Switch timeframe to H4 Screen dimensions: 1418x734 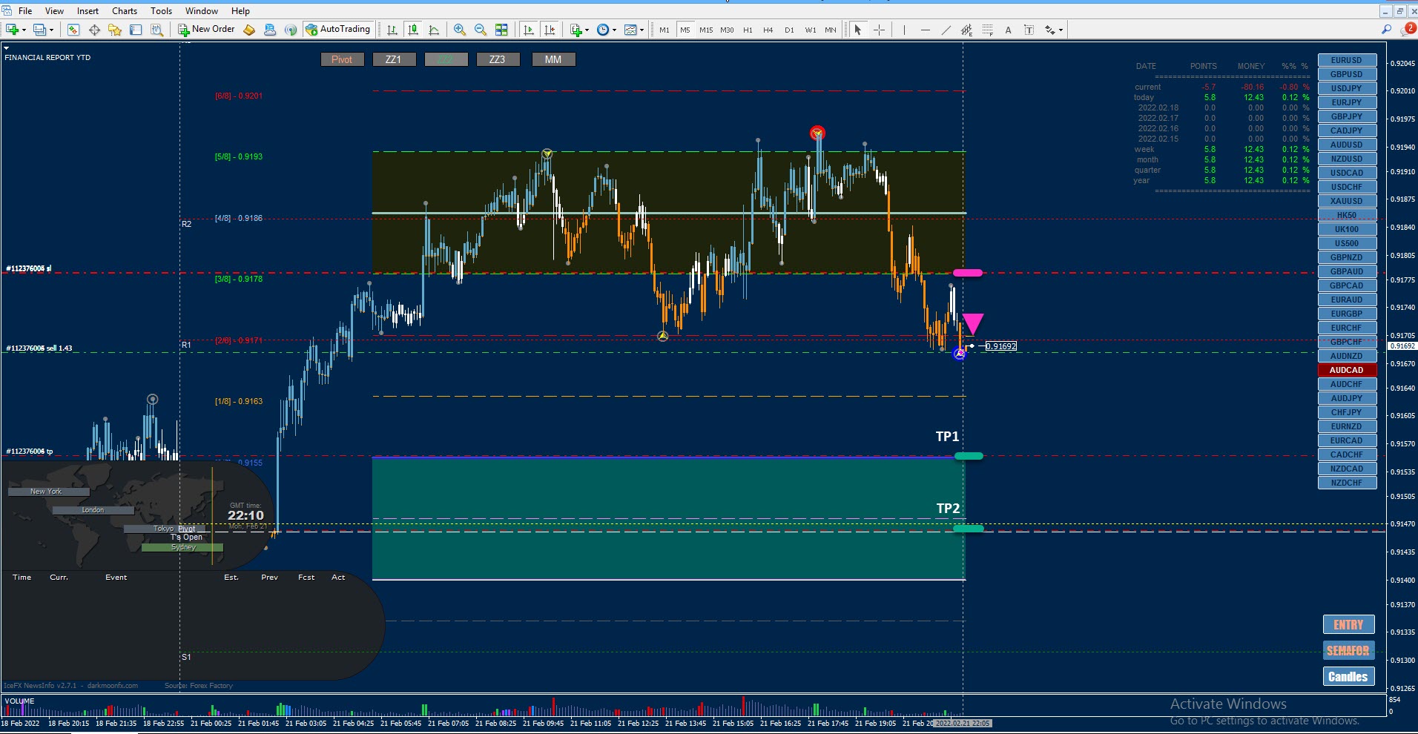pos(768,30)
